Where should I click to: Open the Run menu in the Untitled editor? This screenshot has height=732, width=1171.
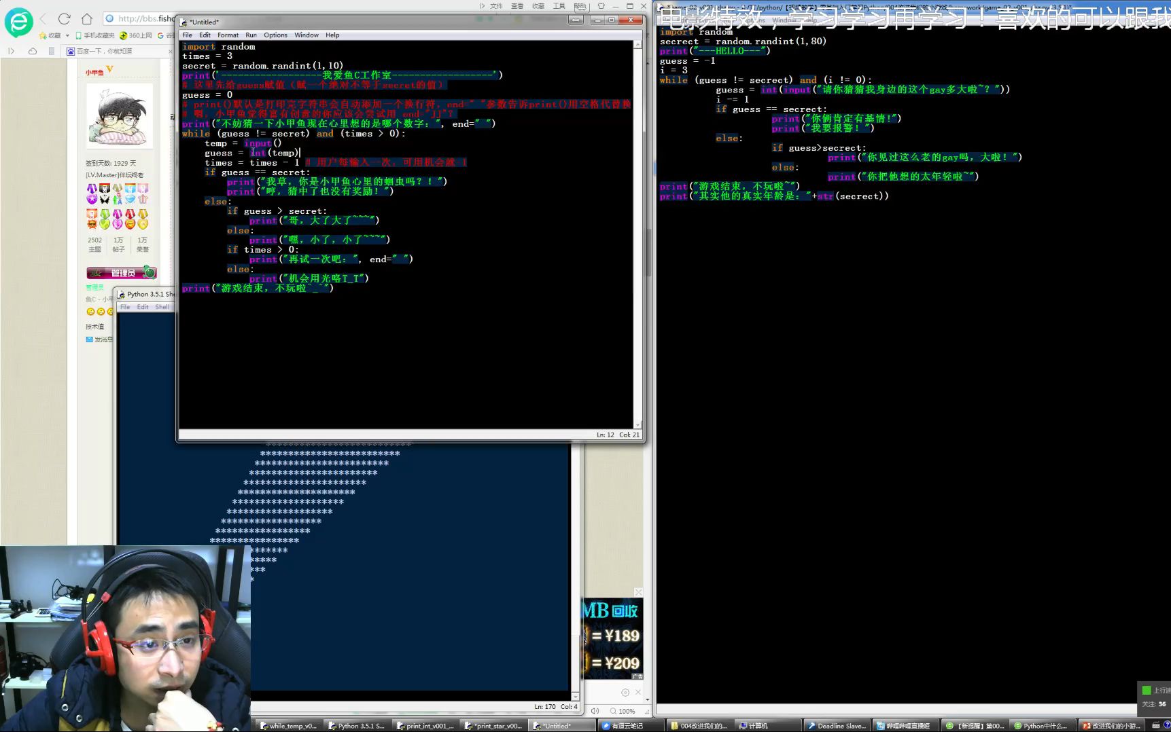[x=251, y=35]
